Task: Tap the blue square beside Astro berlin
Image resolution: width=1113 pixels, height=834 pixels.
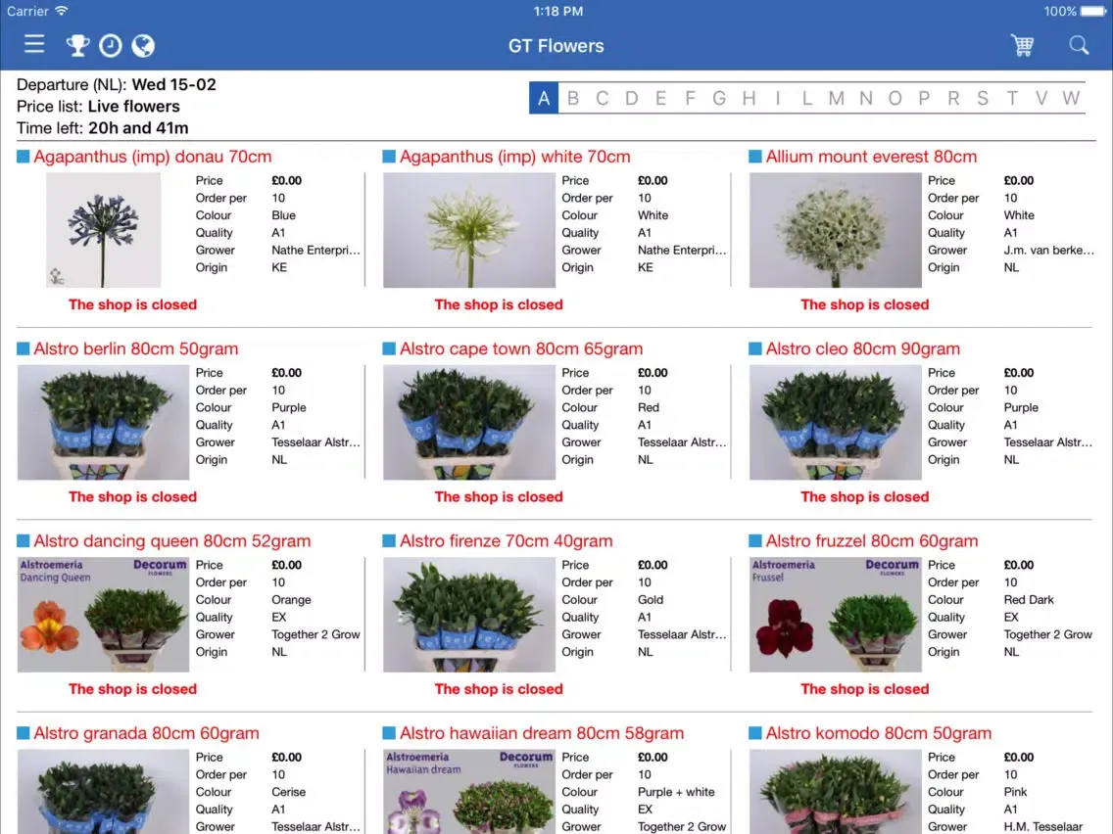Action: point(24,348)
